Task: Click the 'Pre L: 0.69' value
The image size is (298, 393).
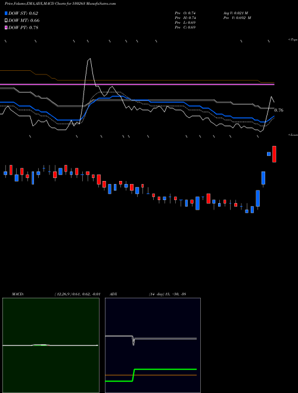Action: click(185, 23)
